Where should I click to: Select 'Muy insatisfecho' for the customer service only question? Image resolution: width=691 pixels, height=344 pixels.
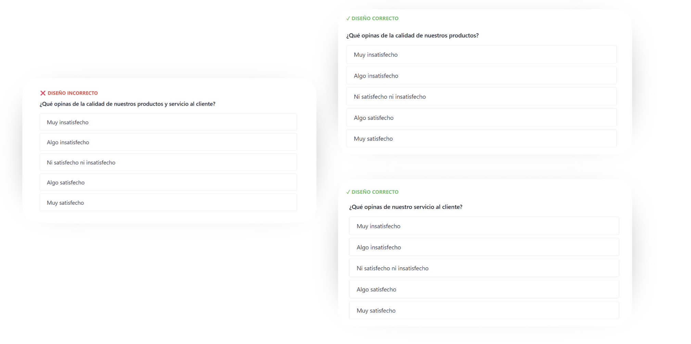pyautogui.click(x=484, y=226)
